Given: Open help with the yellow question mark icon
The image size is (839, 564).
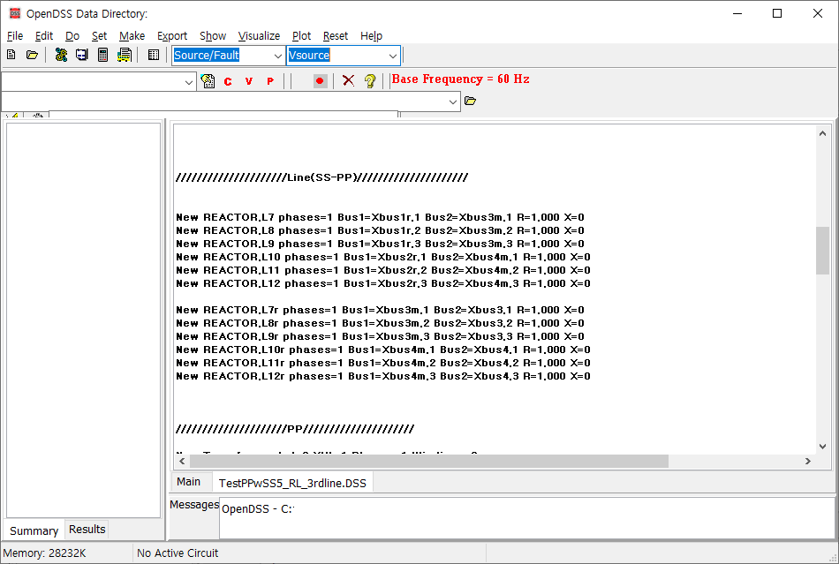Looking at the screenshot, I should (370, 80).
